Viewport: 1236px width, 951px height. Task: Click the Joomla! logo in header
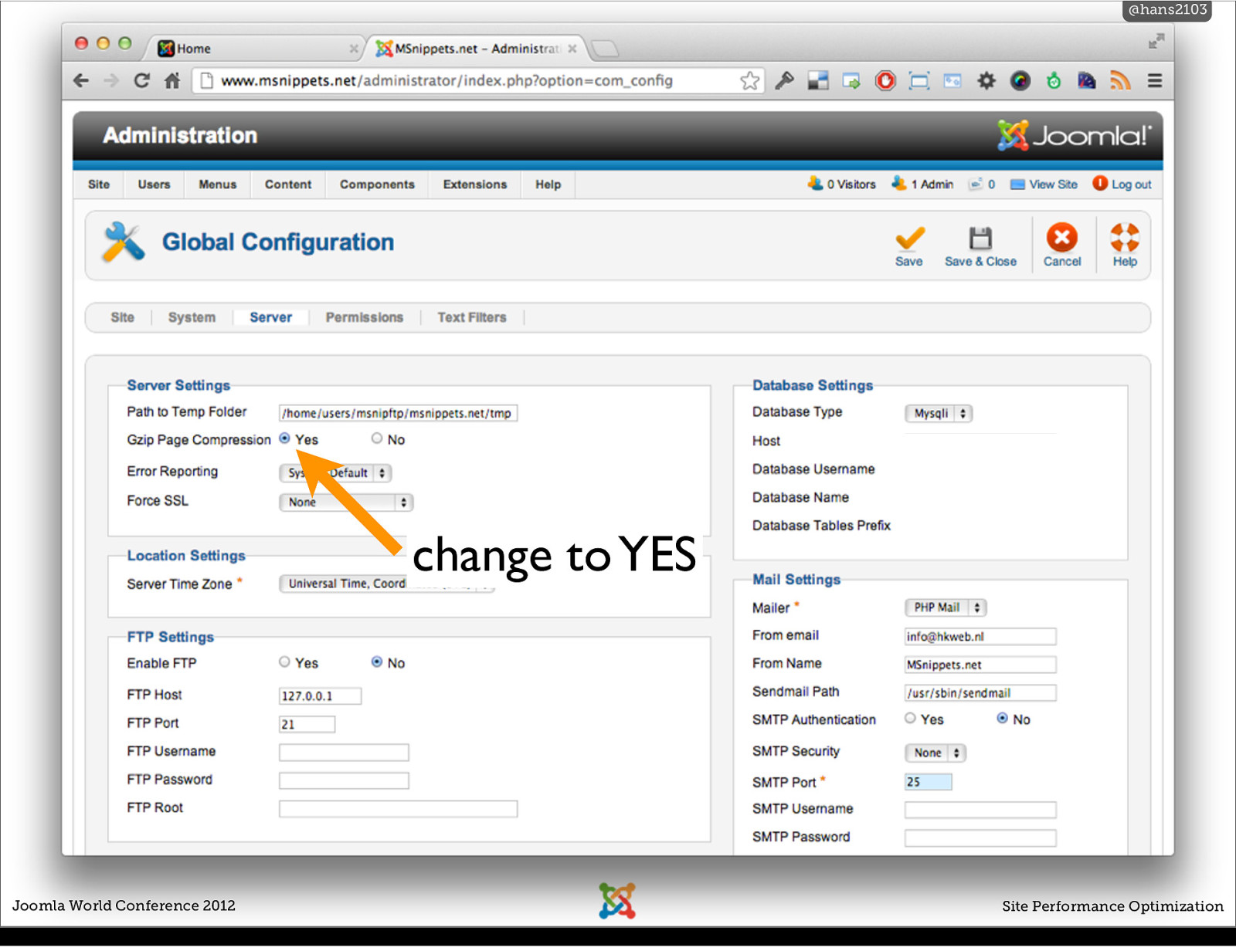pyautogui.click(x=1074, y=136)
